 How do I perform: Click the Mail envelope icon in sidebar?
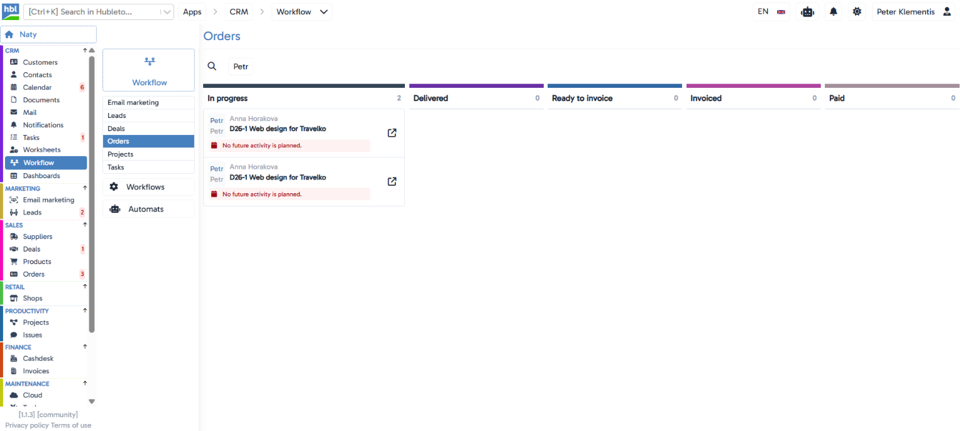point(14,112)
